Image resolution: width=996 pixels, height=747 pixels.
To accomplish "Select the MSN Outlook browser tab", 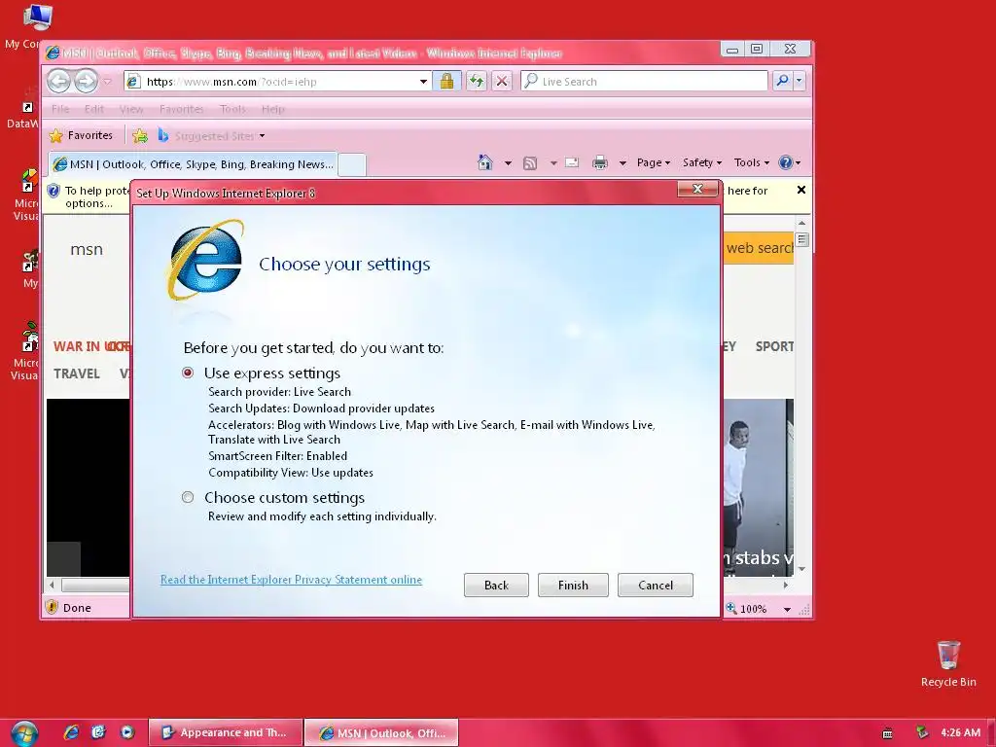I will [x=194, y=164].
